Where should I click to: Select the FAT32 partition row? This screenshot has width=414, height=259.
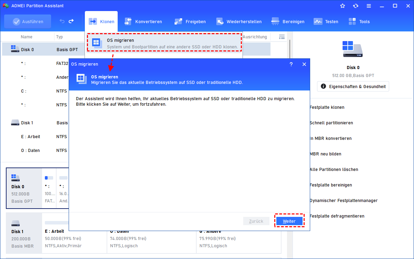(36, 63)
